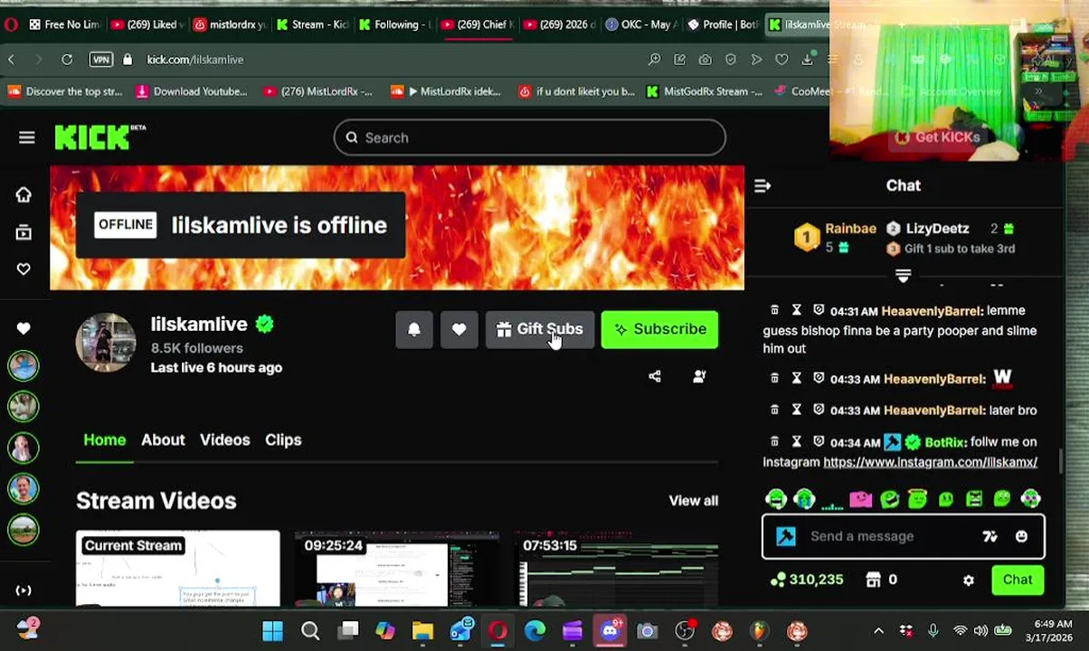Screen dimensions: 1089x651
Task: Switch to the Clips tab
Action: tap(283, 439)
